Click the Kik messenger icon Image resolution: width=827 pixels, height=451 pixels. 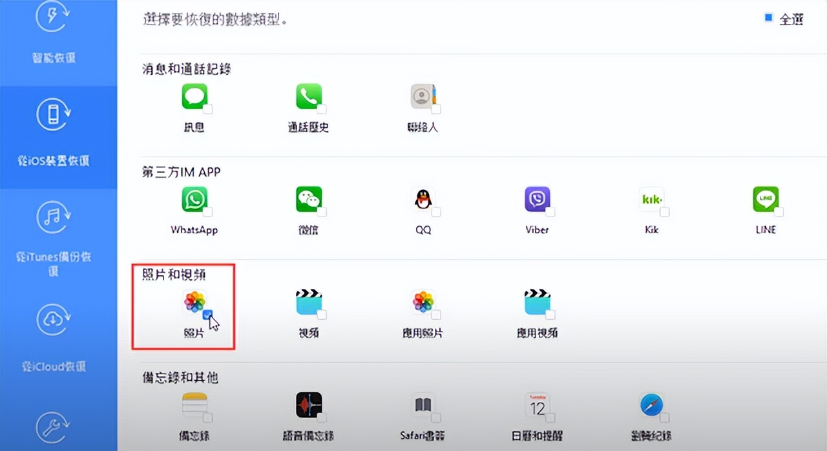coord(652,199)
